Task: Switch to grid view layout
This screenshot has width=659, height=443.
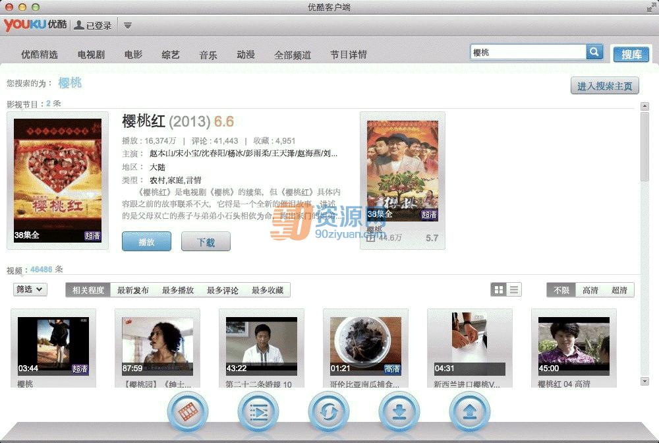Action: [x=498, y=289]
